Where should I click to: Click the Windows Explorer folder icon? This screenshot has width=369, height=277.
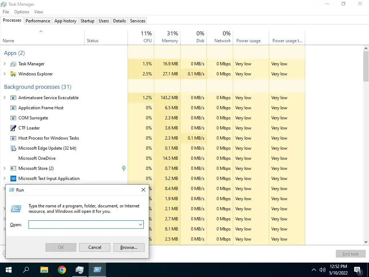pos(13,74)
